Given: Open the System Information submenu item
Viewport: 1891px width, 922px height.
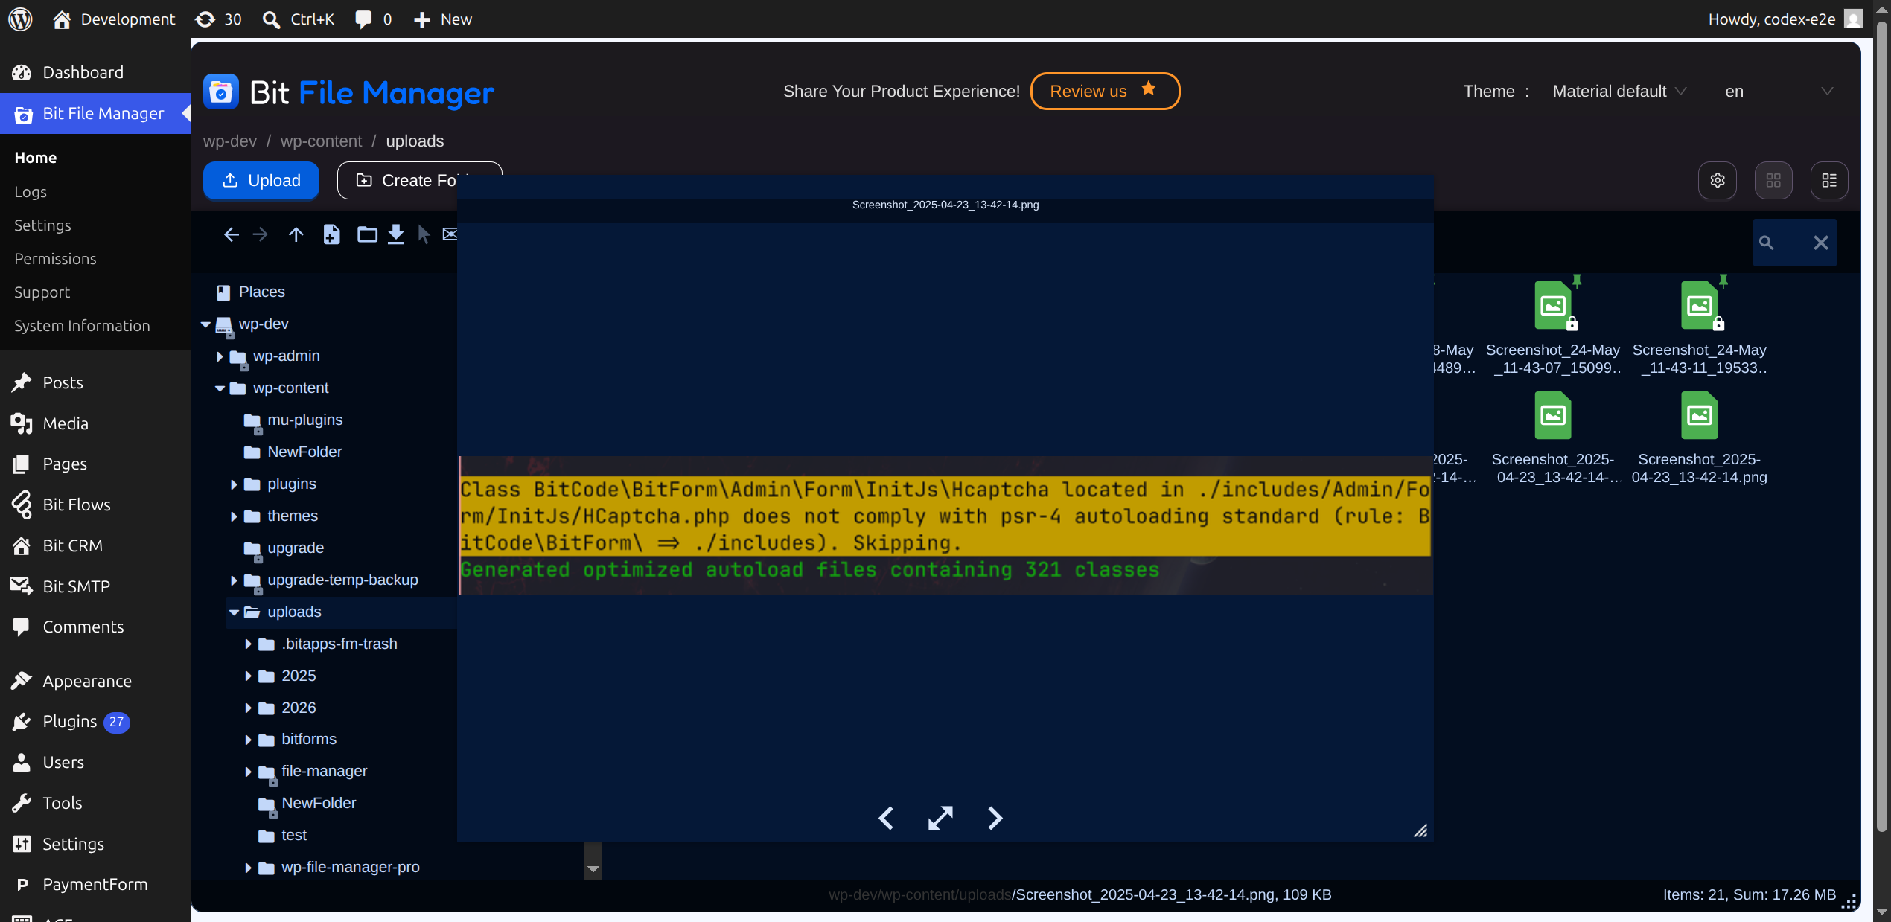Looking at the screenshot, I should coord(82,326).
